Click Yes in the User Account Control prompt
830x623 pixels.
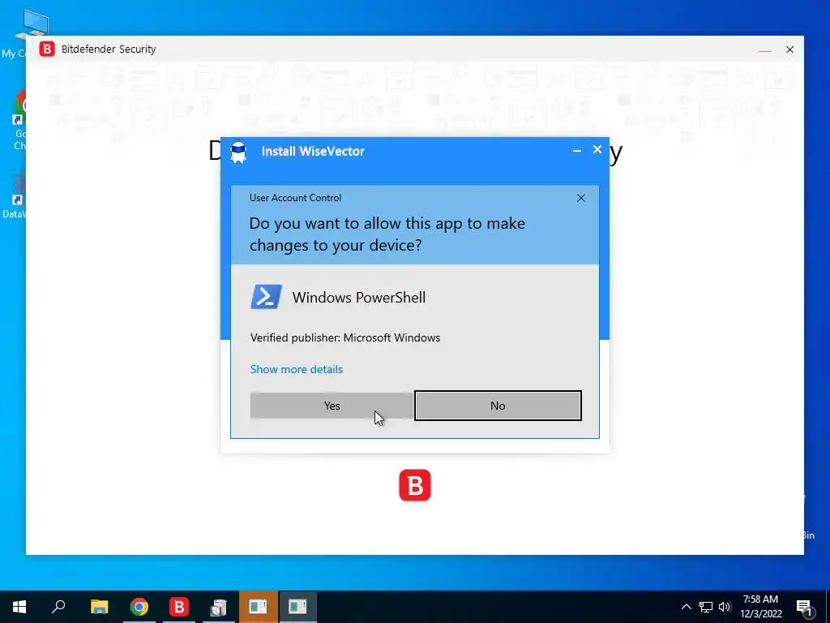point(332,406)
